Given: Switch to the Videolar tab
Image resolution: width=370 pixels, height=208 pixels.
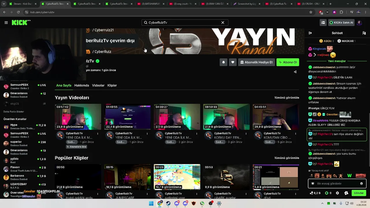Looking at the screenshot, I should tap(98, 86).
